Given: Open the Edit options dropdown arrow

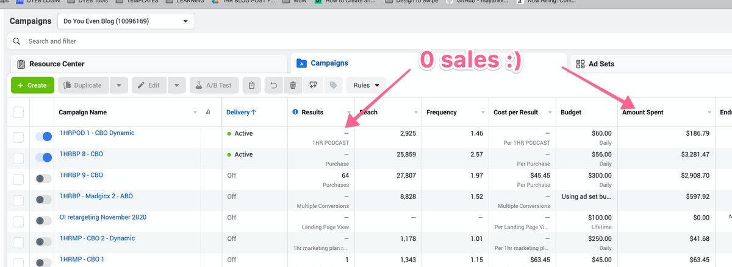Looking at the screenshot, I should point(176,85).
